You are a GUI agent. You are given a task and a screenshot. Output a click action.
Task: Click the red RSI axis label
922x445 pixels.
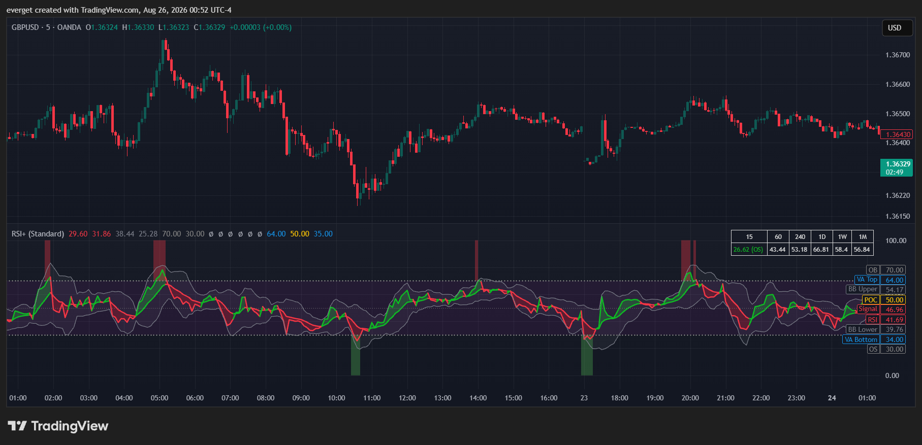pos(872,320)
